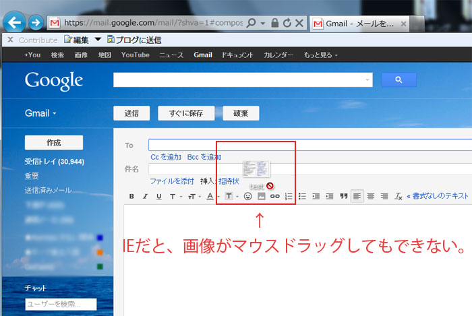
Task: Open the 重要 important folder
Action: click(x=32, y=176)
